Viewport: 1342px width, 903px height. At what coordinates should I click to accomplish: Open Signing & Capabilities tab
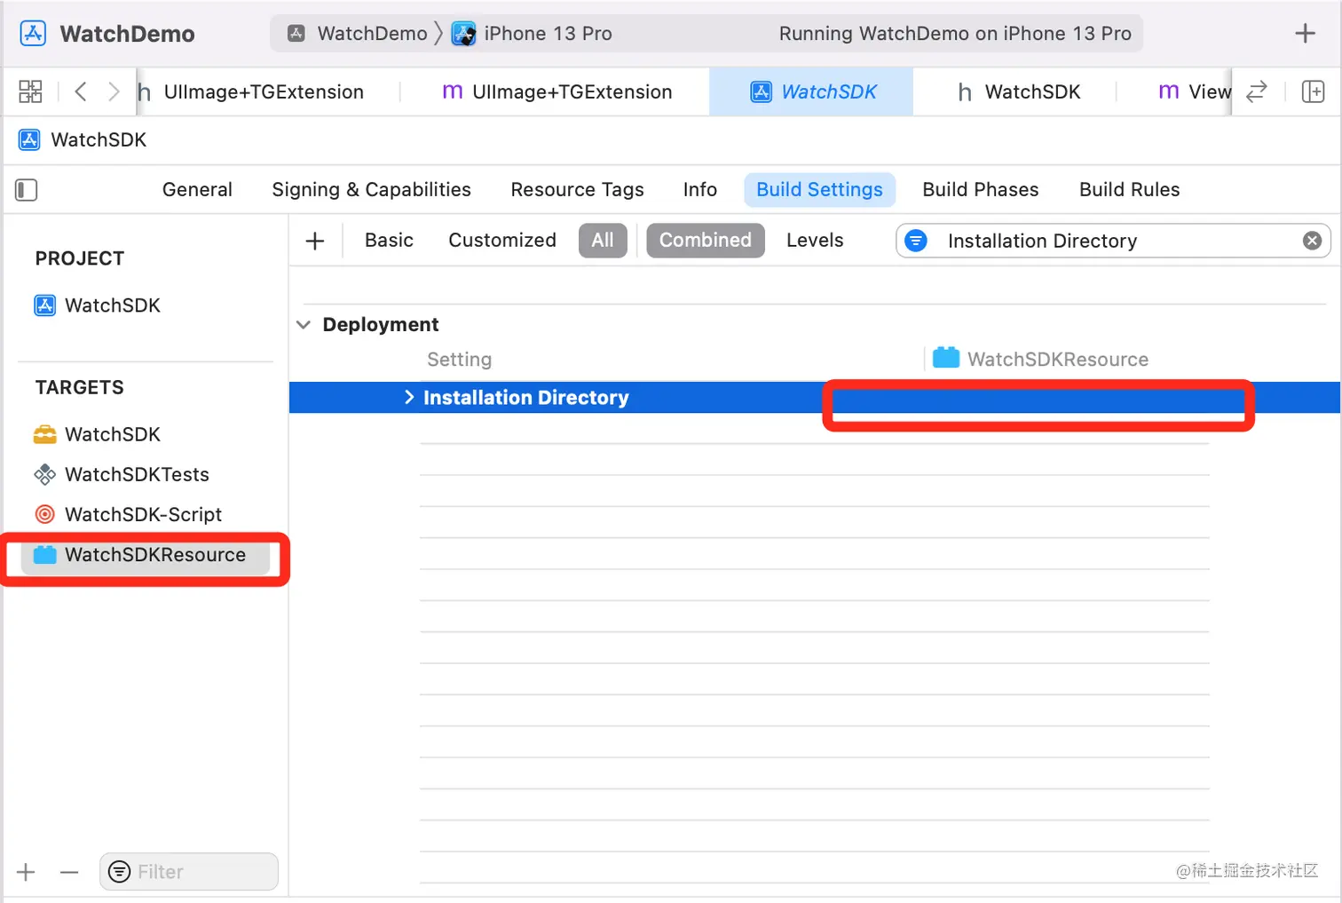371,190
